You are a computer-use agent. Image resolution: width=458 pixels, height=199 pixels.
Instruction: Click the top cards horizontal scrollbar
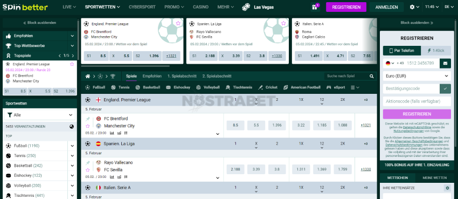pos(126,66)
